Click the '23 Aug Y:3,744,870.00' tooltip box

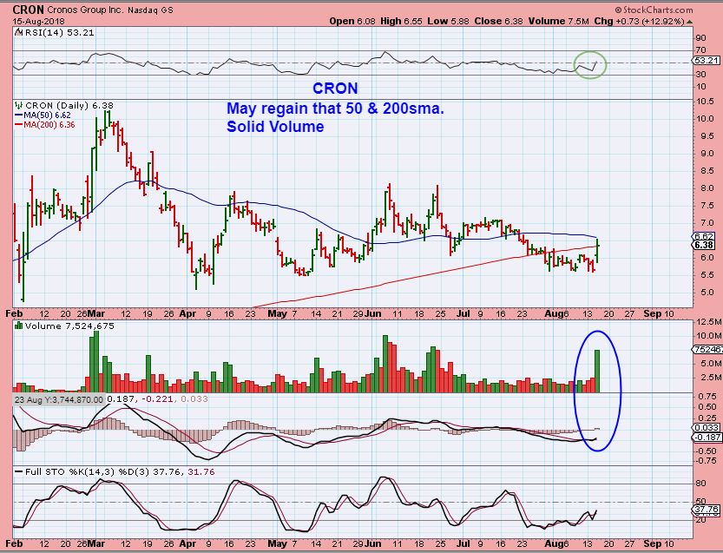point(58,399)
